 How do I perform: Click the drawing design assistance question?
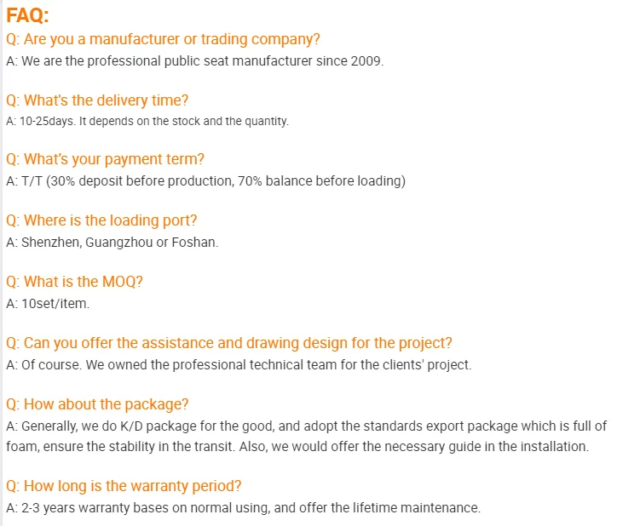click(228, 343)
